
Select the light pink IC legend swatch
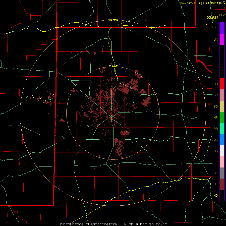click(x=222, y=162)
